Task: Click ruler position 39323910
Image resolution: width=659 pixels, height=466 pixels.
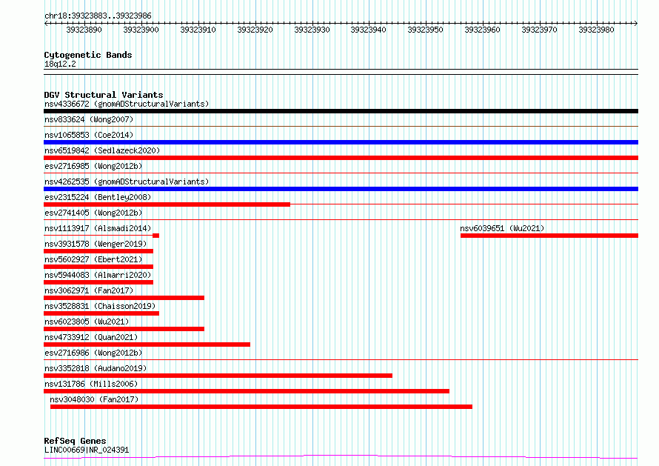Action: coord(198,30)
